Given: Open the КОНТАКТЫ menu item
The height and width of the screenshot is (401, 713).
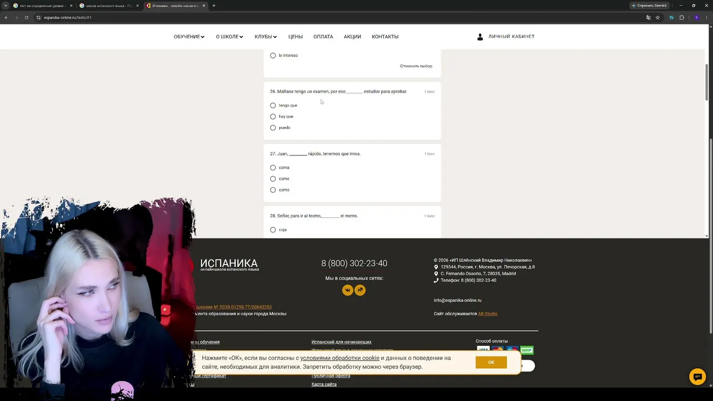Looking at the screenshot, I should click(x=385, y=37).
